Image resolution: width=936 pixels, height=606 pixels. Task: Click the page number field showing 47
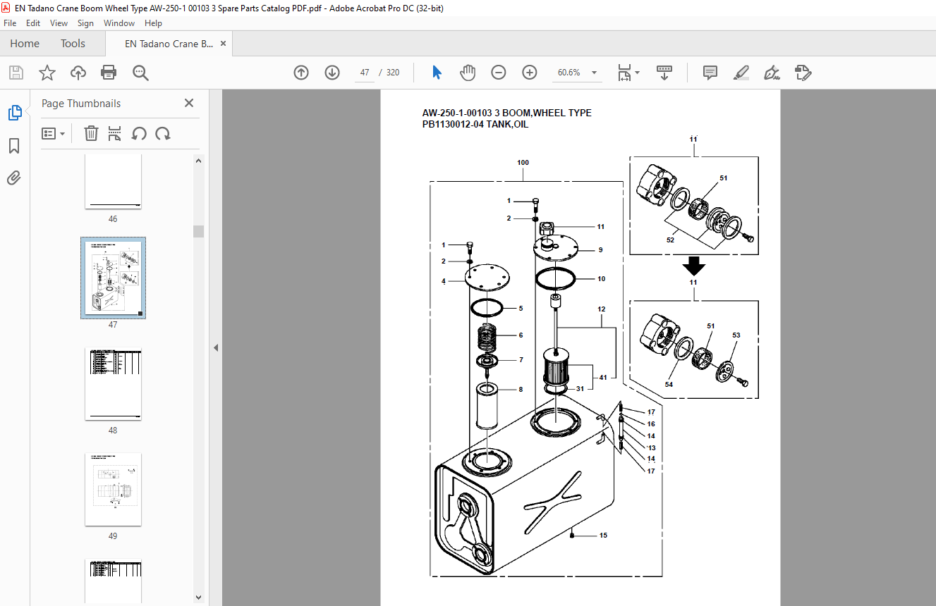click(x=365, y=73)
